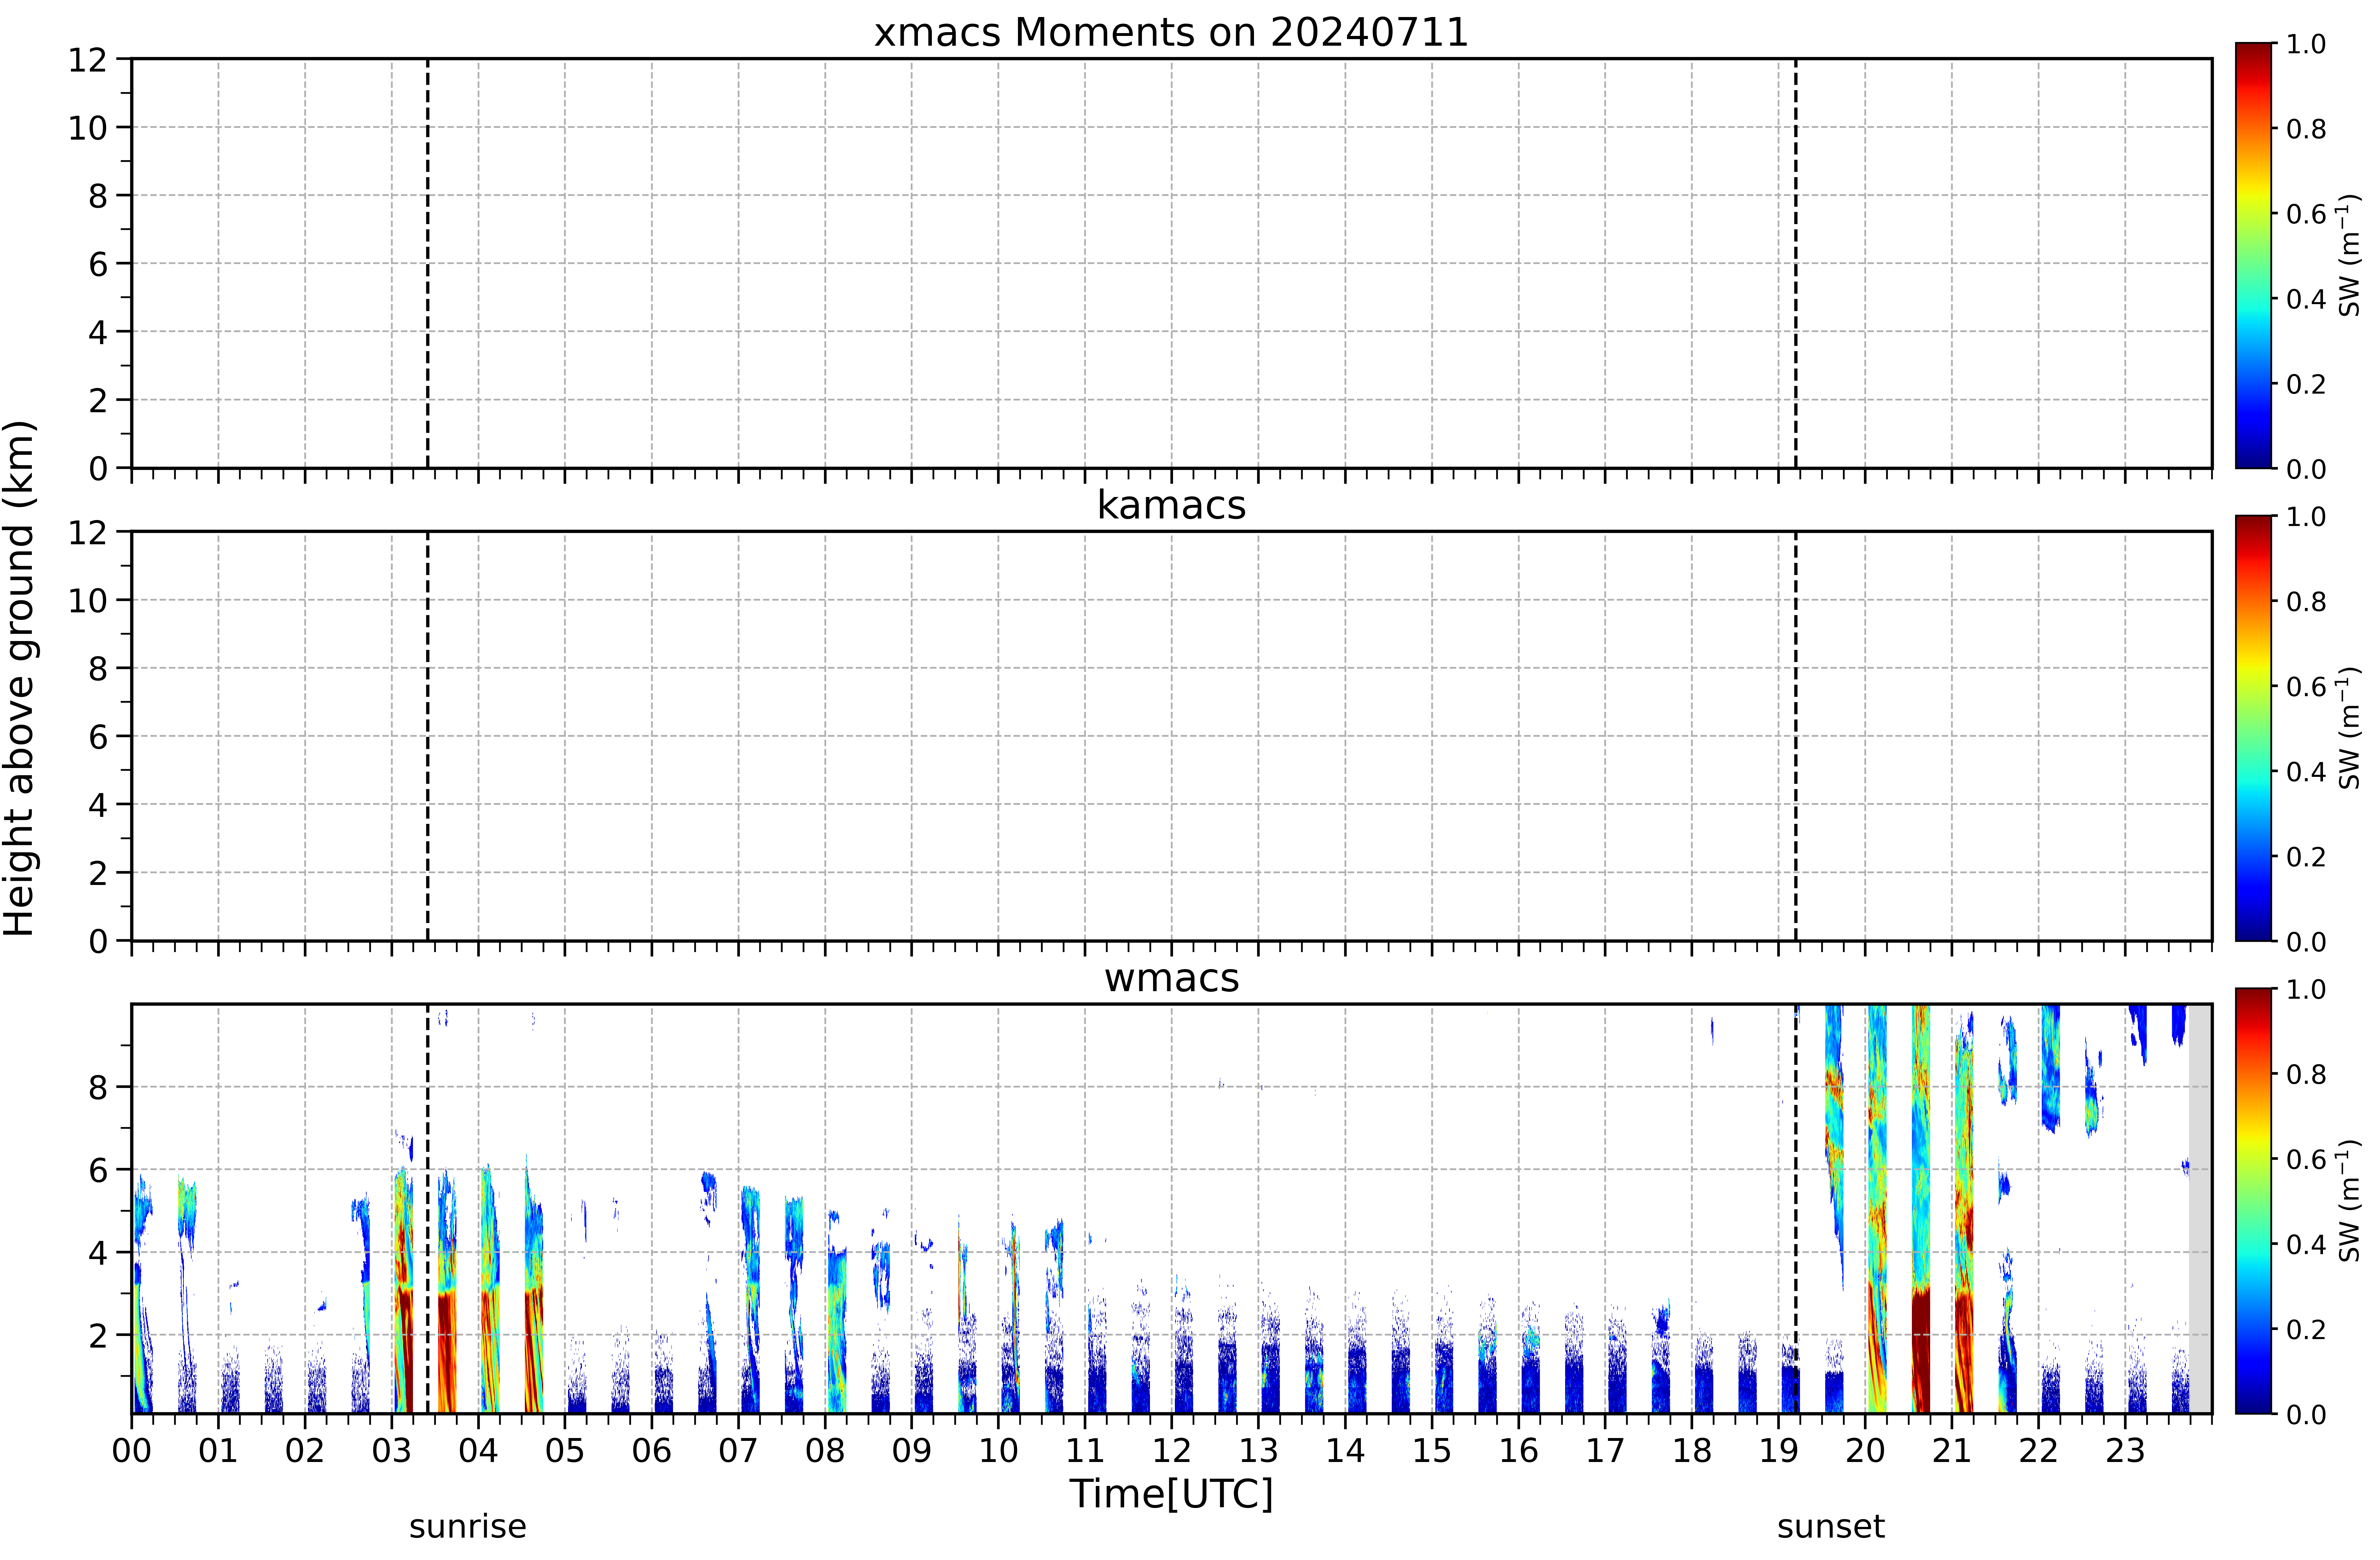
Task: Click the 'sunset' label below the axis
Action: point(1831,1527)
